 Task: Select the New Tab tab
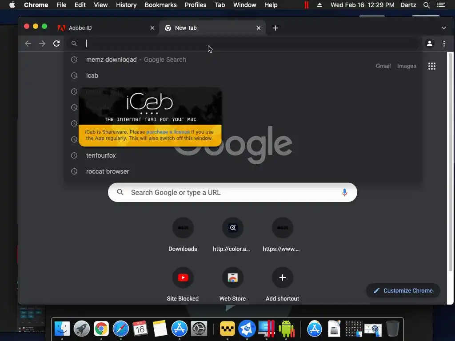[212, 28]
